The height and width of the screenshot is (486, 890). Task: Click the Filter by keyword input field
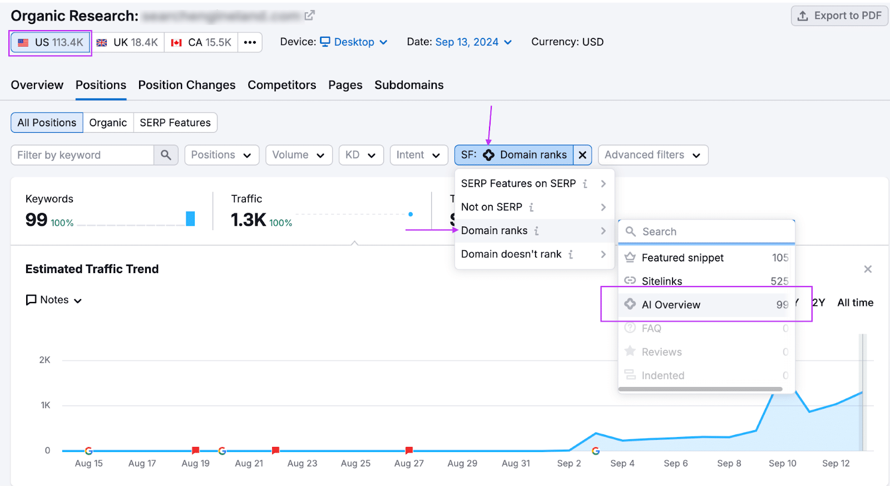82,155
